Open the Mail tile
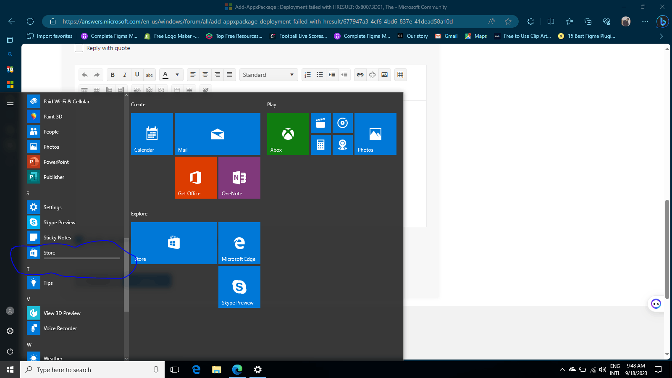Screen dimensions: 672x378 coord(218,134)
